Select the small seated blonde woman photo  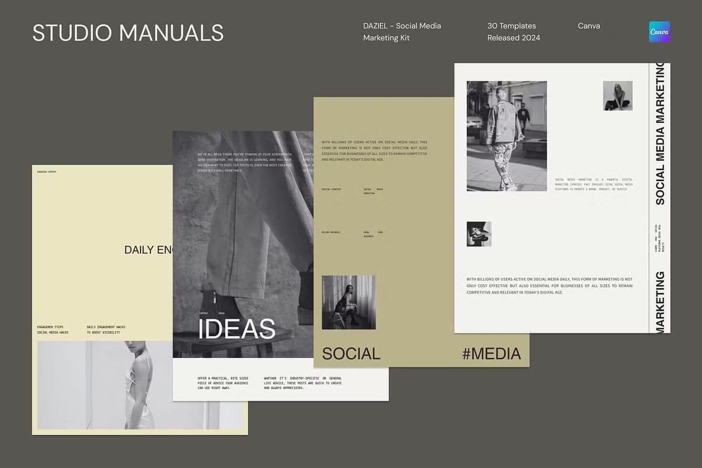click(617, 96)
